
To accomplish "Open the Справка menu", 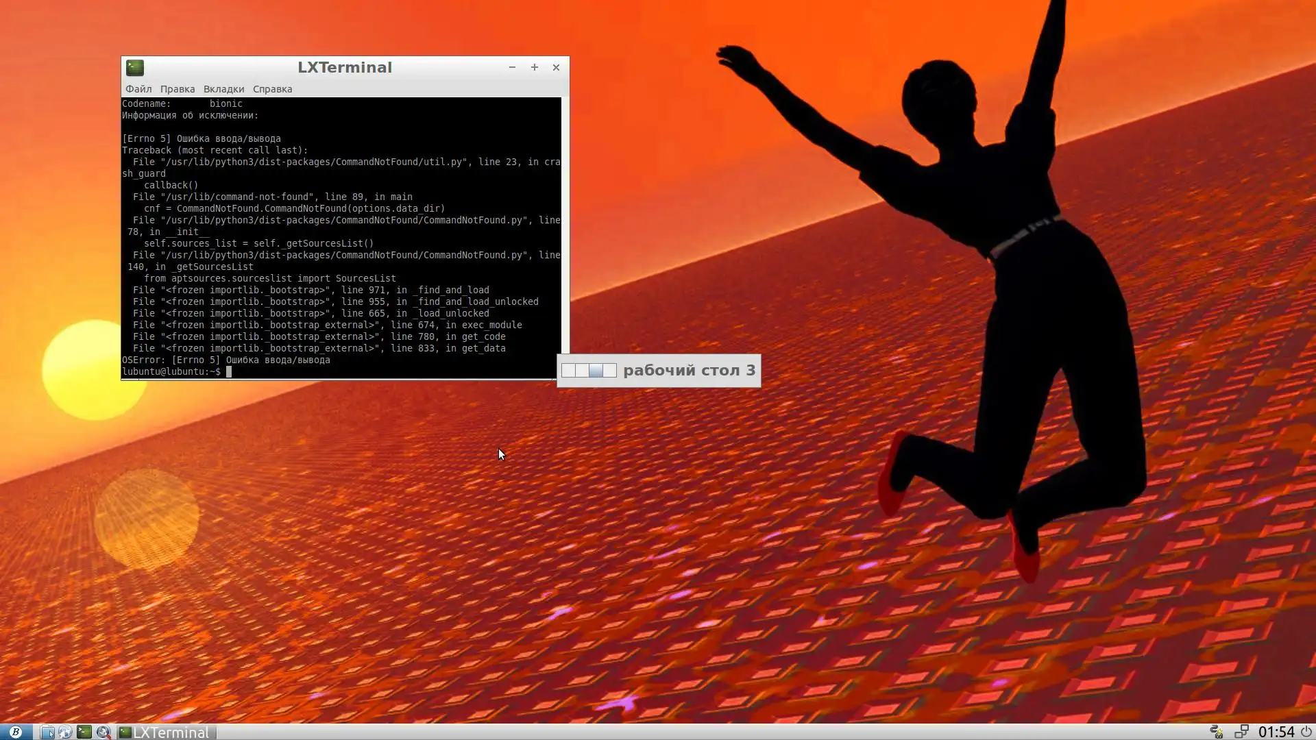I will point(272,89).
